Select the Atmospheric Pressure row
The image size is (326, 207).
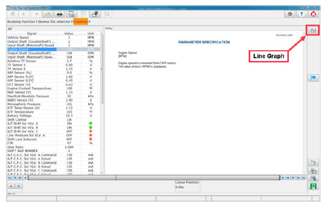pyautogui.click(x=54, y=104)
